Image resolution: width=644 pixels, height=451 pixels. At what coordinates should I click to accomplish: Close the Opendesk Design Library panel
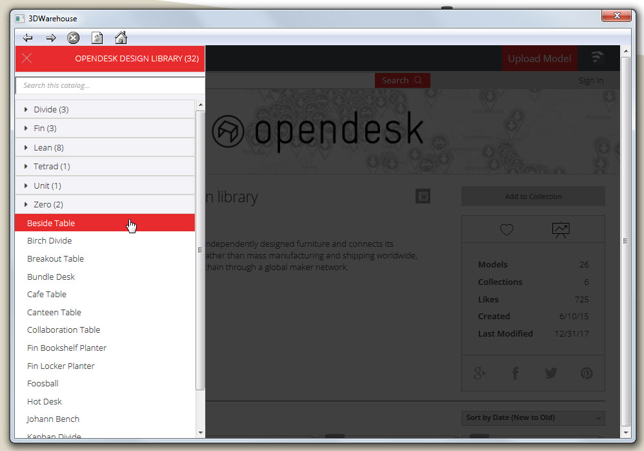click(26, 58)
